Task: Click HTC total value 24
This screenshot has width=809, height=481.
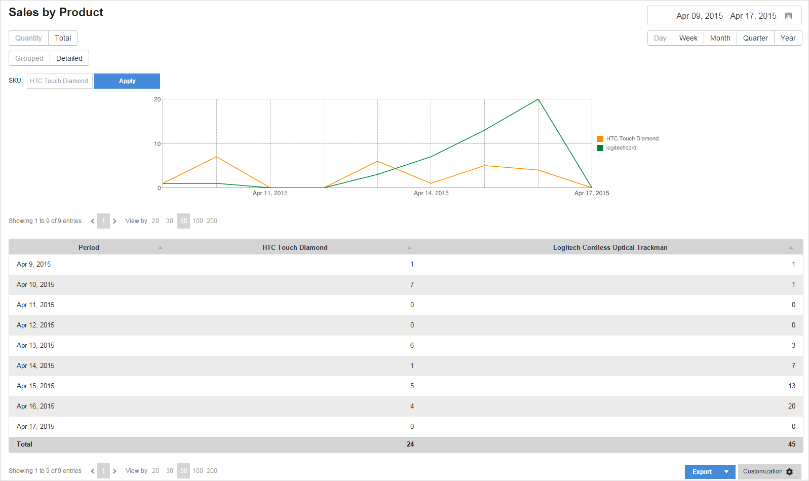Action: coord(410,445)
